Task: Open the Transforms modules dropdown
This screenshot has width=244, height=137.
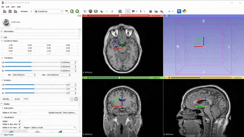Action: [48, 11]
